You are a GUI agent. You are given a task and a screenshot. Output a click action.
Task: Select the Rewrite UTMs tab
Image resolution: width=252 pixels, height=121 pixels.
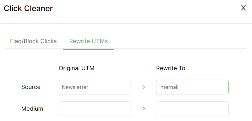pyautogui.click(x=88, y=41)
